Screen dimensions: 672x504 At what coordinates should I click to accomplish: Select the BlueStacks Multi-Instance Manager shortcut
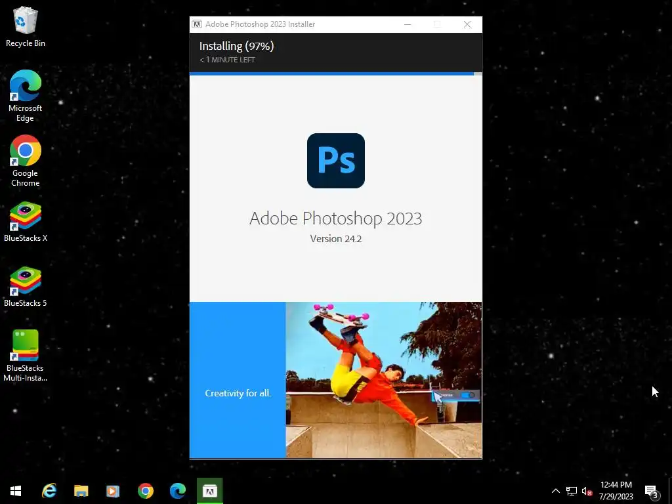(26, 356)
